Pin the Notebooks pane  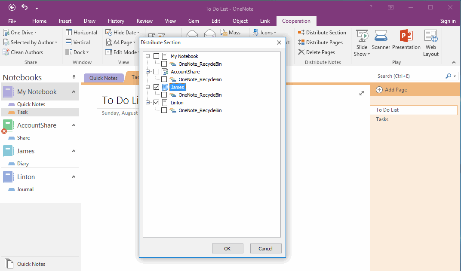(74, 77)
